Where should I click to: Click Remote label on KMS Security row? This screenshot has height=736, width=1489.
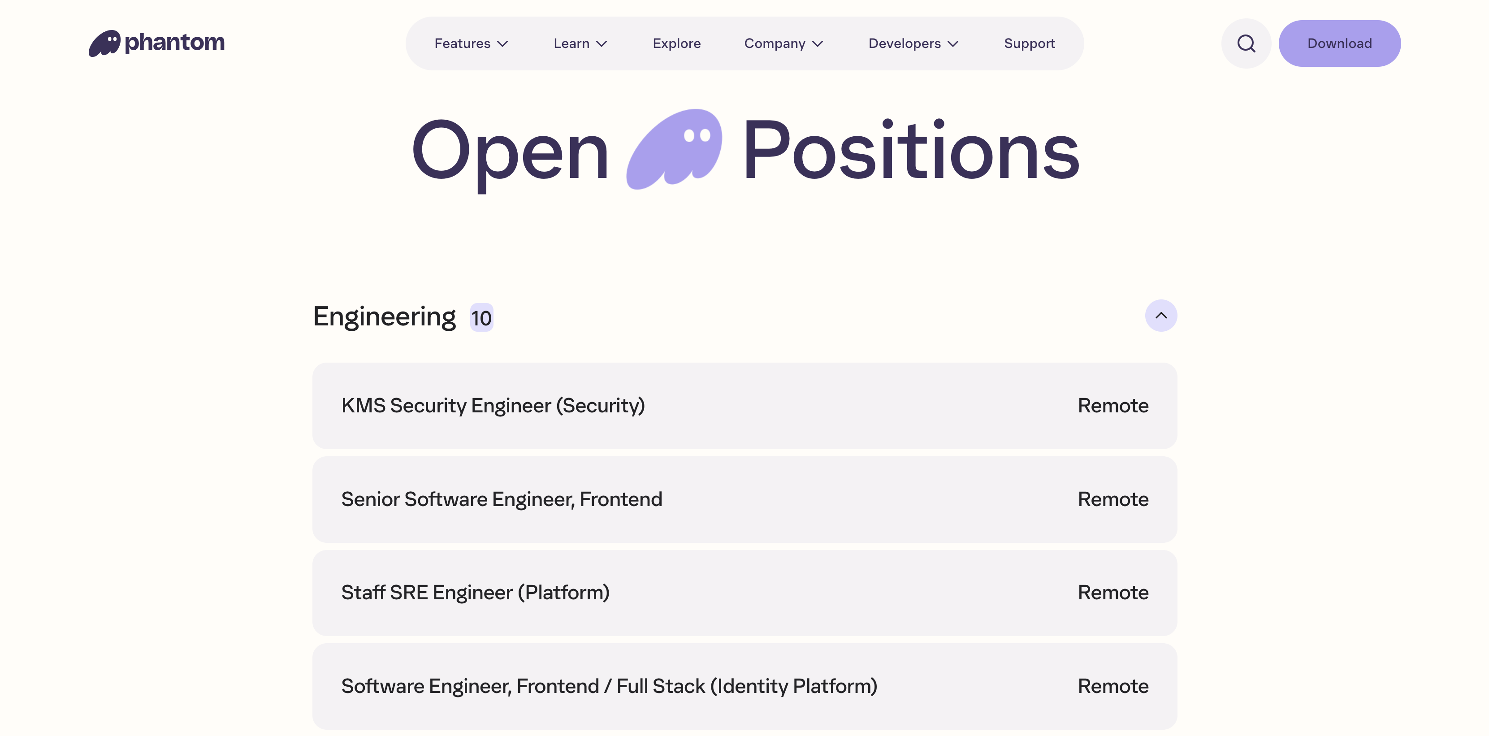pos(1112,406)
